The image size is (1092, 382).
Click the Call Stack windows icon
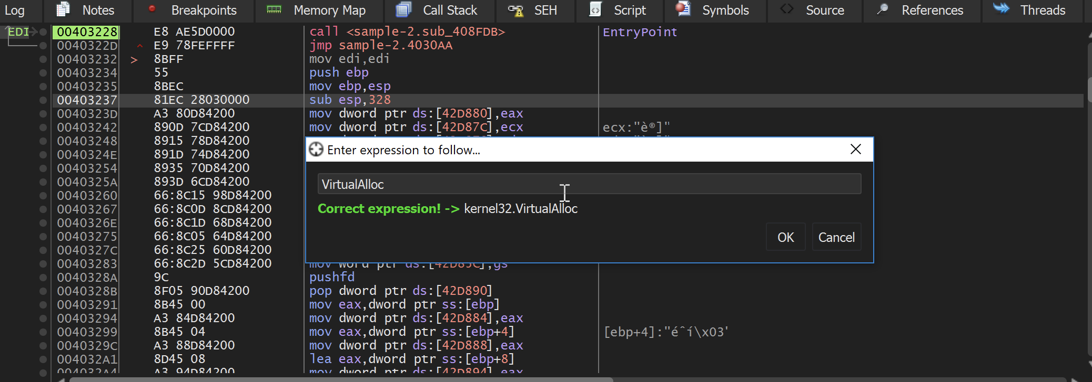click(x=403, y=9)
